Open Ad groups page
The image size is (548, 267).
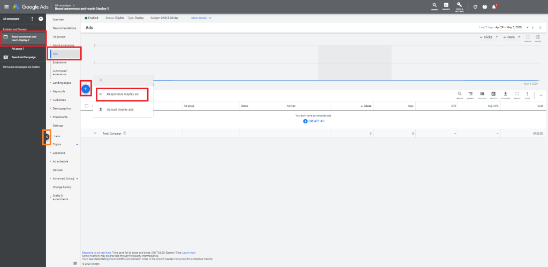59,37
